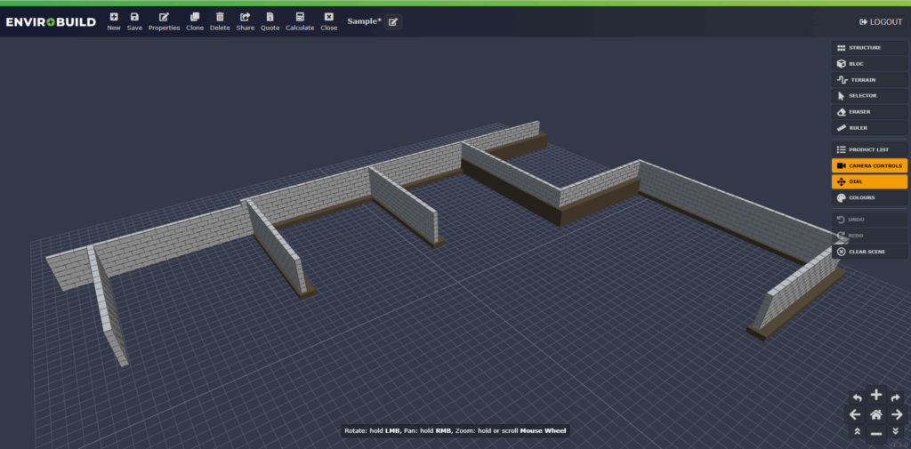The width and height of the screenshot is (911, 449).
Task: Edit the Sample project name
Action: 392,21
